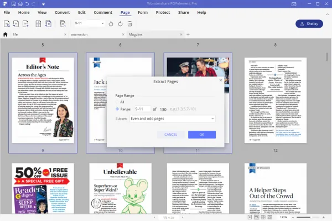Close the Magzine document tab

tap(181, 34)
